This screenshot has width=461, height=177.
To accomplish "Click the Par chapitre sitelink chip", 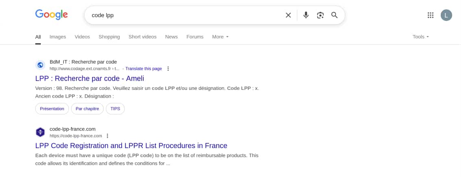I will tap(87, 109).
